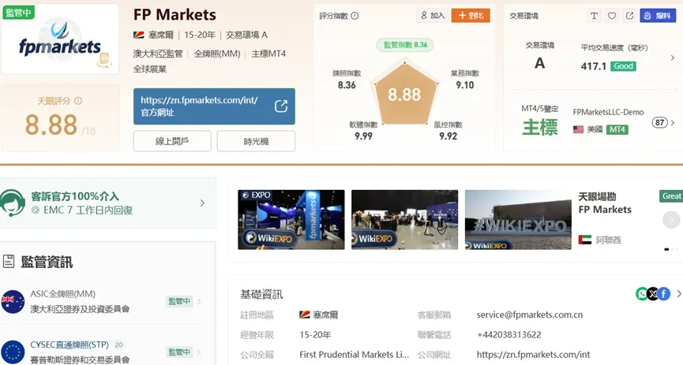Click the 87 server count badge

click(659, 123)
